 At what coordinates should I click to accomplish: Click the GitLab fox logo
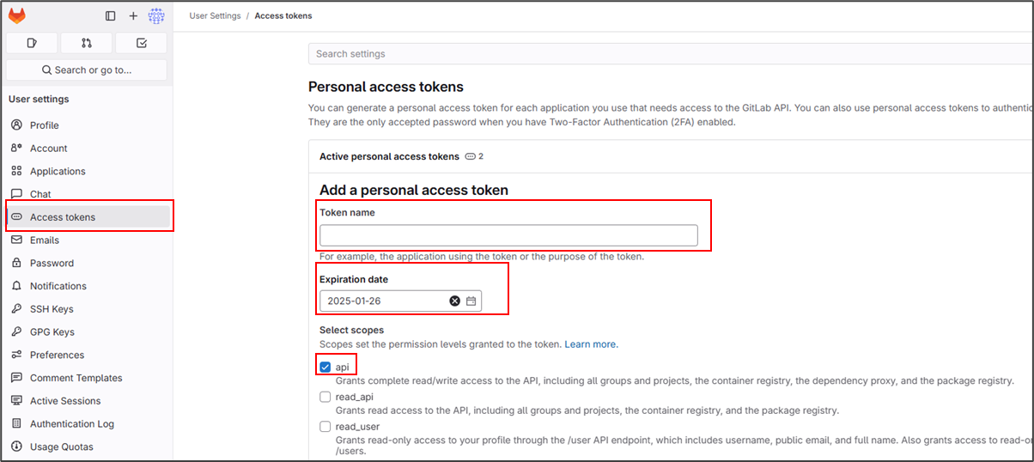click(x=17, y=15)
